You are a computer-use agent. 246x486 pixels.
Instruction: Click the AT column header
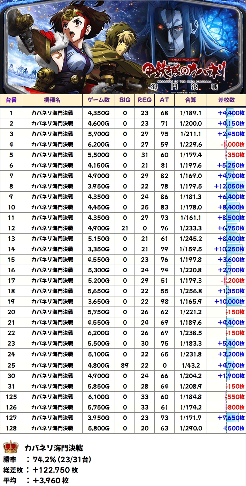[164, 100]
